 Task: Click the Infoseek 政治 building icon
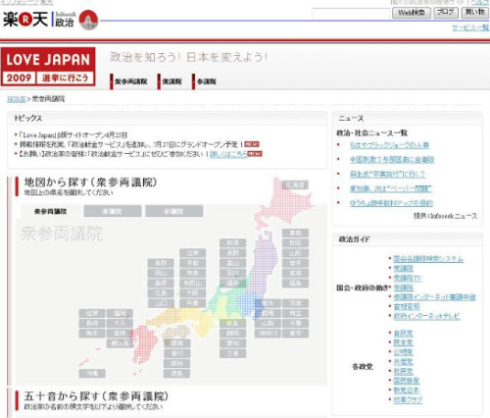(x=88, y=20)
